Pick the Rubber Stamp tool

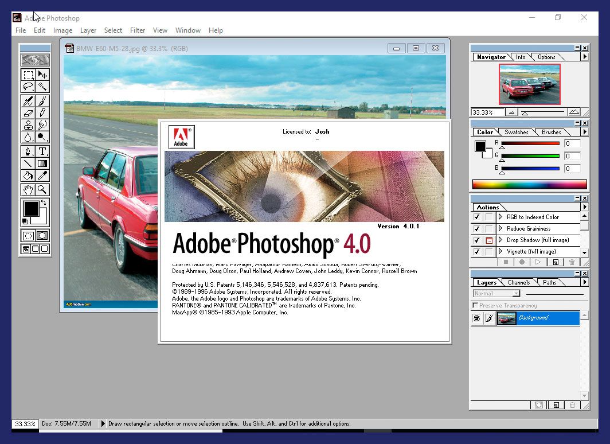point(28,125)
